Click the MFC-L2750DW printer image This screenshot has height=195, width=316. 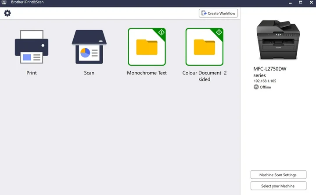pyautogui.click(x=278, y=40)
